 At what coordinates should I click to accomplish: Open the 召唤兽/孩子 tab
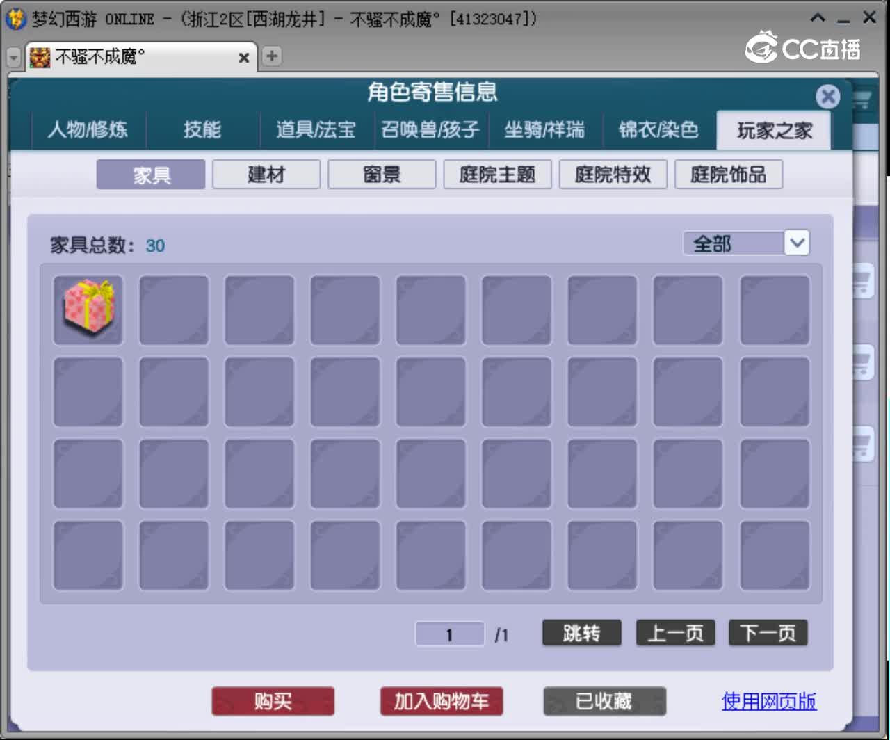[430, 130]
